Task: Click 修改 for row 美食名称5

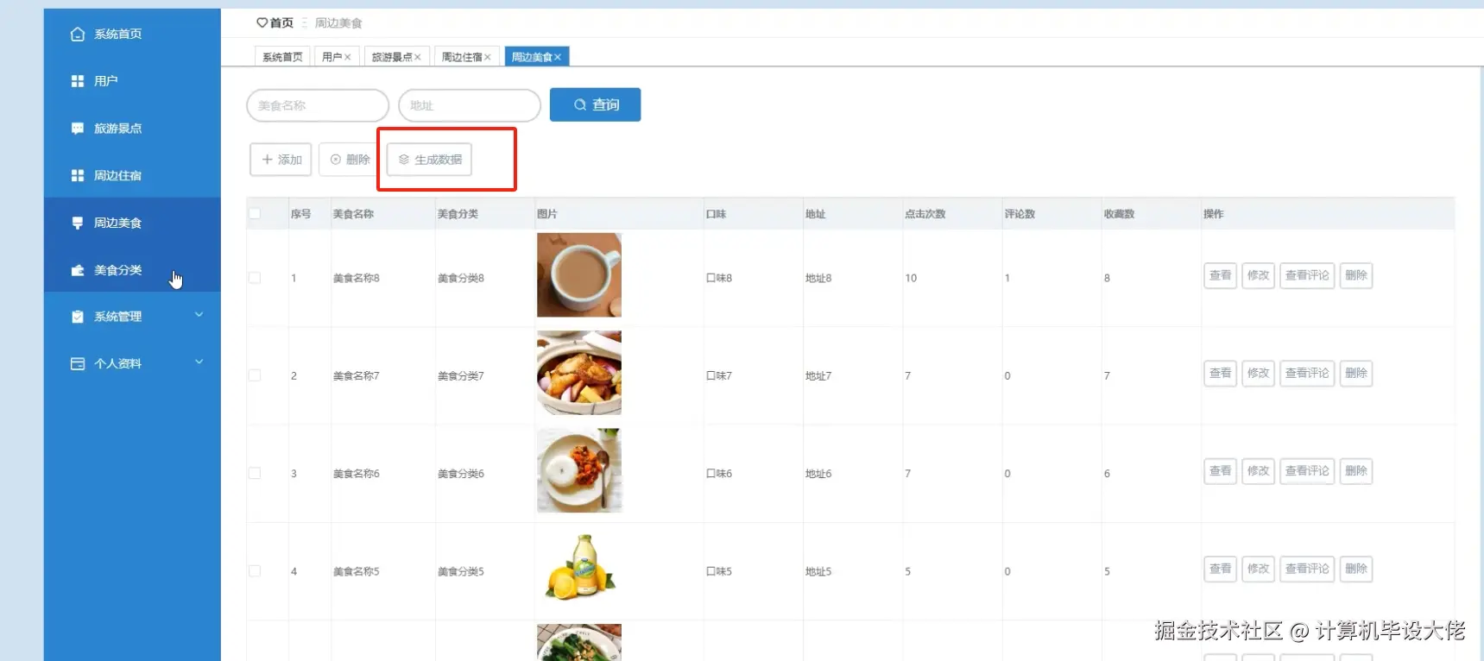Action: 1258,569
